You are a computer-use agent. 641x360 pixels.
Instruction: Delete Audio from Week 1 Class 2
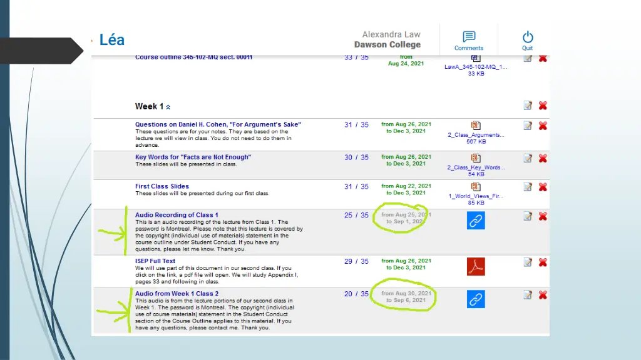[543, 295]
